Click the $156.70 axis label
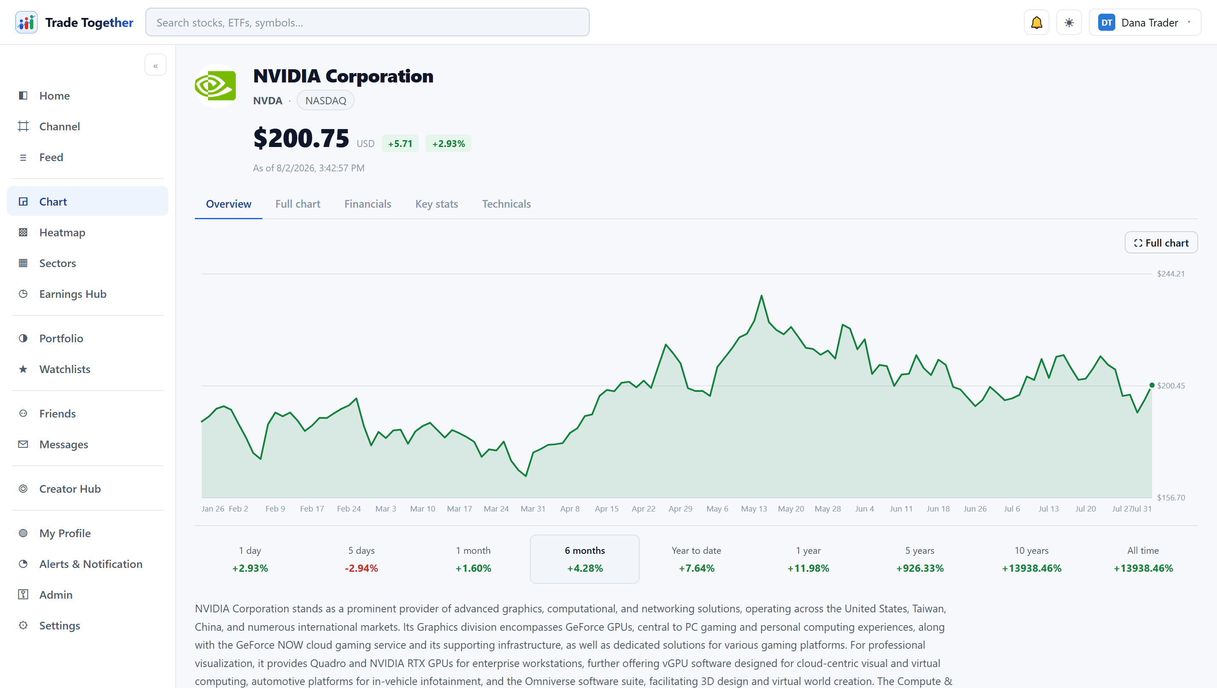This screenshot has width=1217, height=688. pyautogui.click(x=1171, y=497)
